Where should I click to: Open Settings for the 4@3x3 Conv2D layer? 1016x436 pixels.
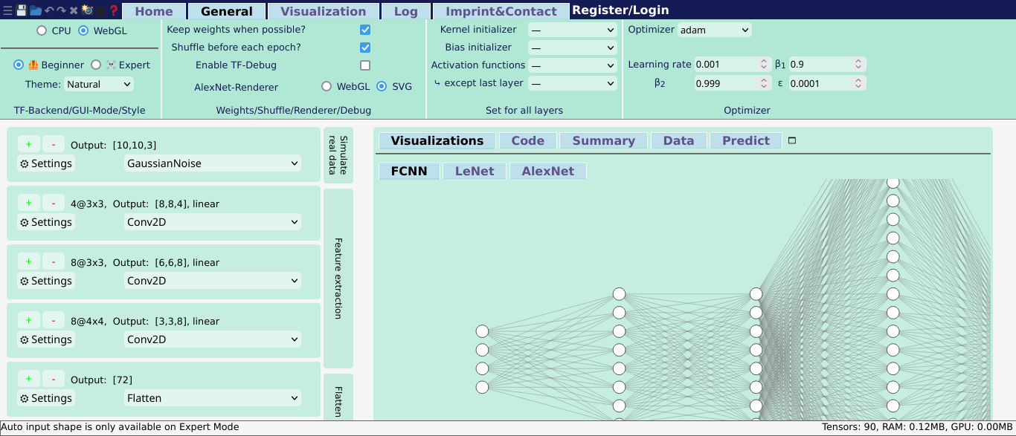[46, 222]
